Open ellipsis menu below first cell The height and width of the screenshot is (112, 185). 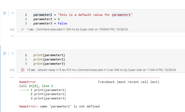coord(12,36)
